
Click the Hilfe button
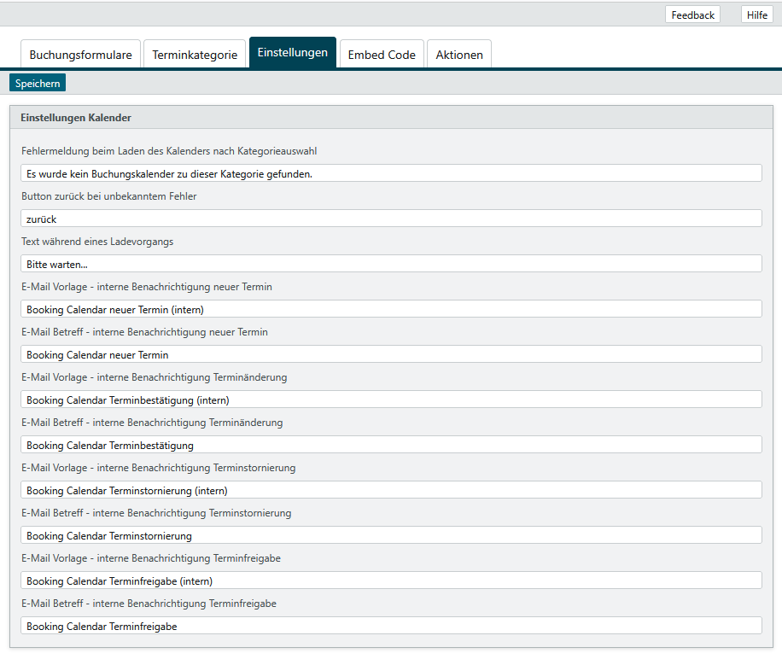[x=756, y=15]
